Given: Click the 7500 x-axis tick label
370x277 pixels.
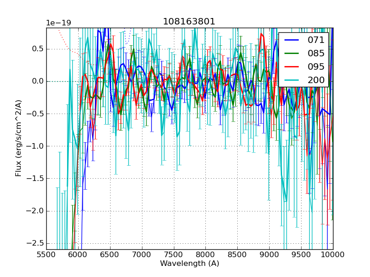Looking at the screenshot, I should click(x=173, y=255).
